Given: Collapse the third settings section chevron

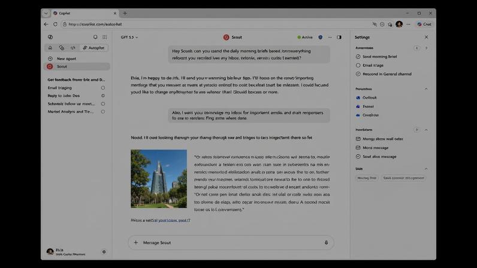Looking at the screenshot, I should coord(426,130).
